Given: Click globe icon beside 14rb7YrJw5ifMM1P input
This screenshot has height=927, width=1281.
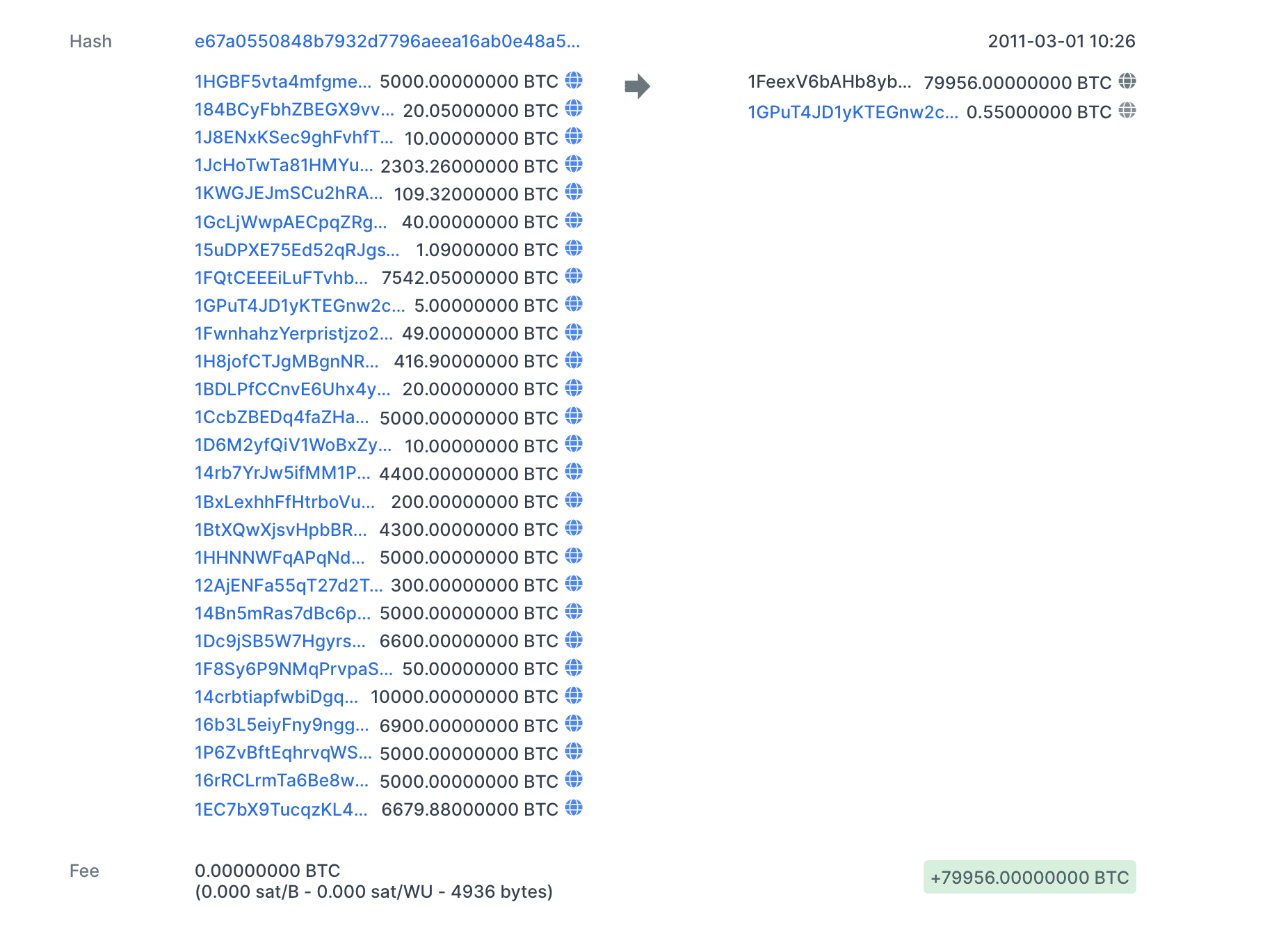Looking at the screenshot, I should tap(574, 472).
